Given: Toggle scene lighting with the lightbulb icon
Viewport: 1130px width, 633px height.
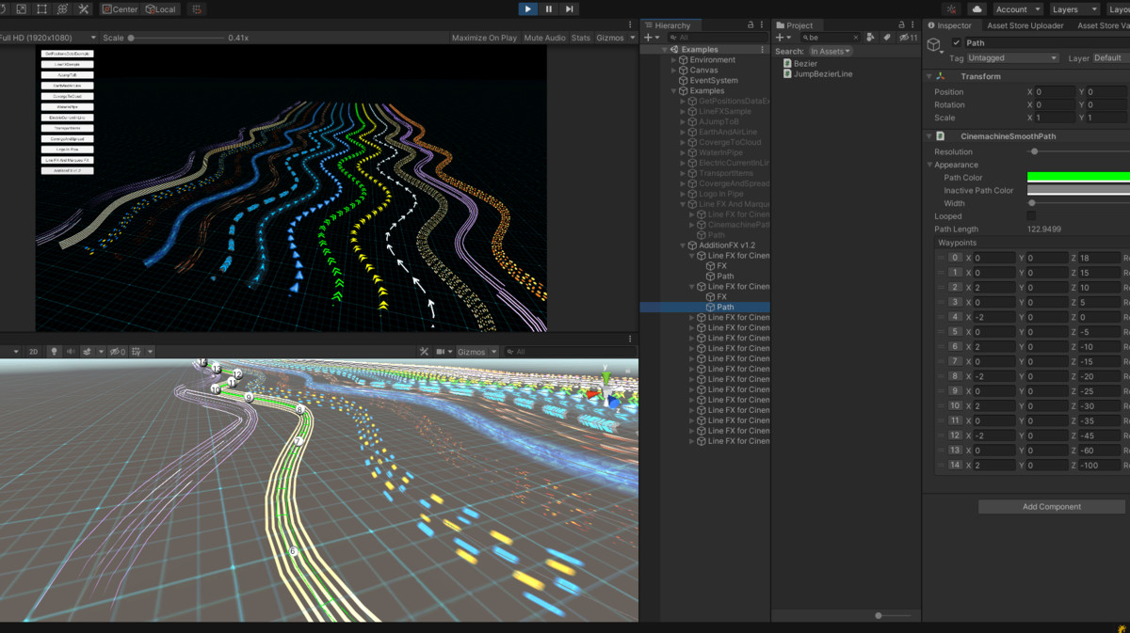Looking at the screenshot, I should click(x=54, y=352).
